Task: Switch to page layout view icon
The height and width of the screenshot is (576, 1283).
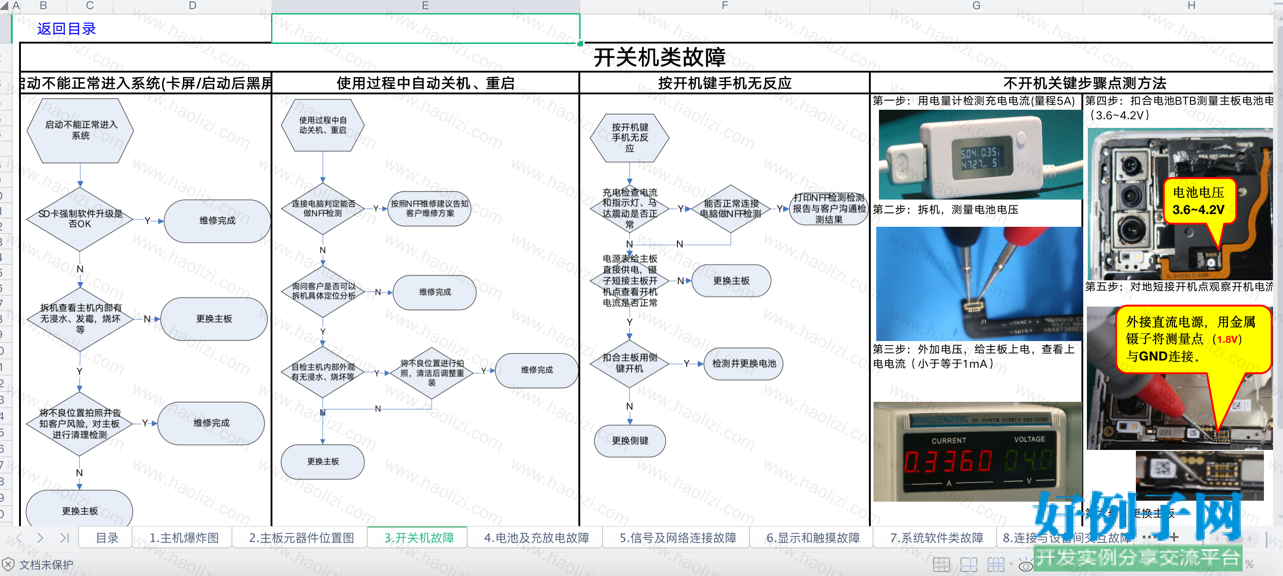Action: pos(969,565)
